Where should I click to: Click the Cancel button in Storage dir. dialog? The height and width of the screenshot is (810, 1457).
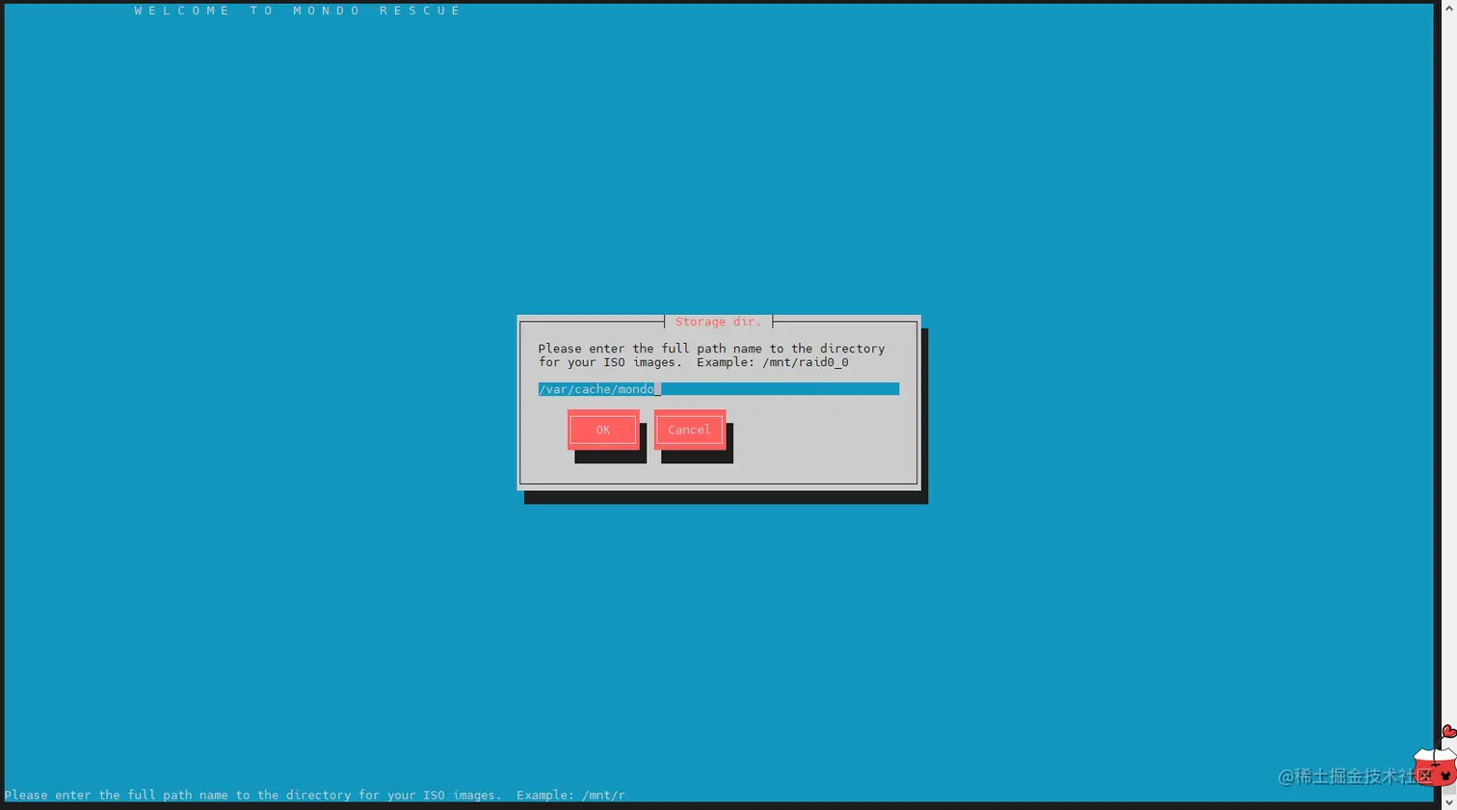click(x=690, y=430)
